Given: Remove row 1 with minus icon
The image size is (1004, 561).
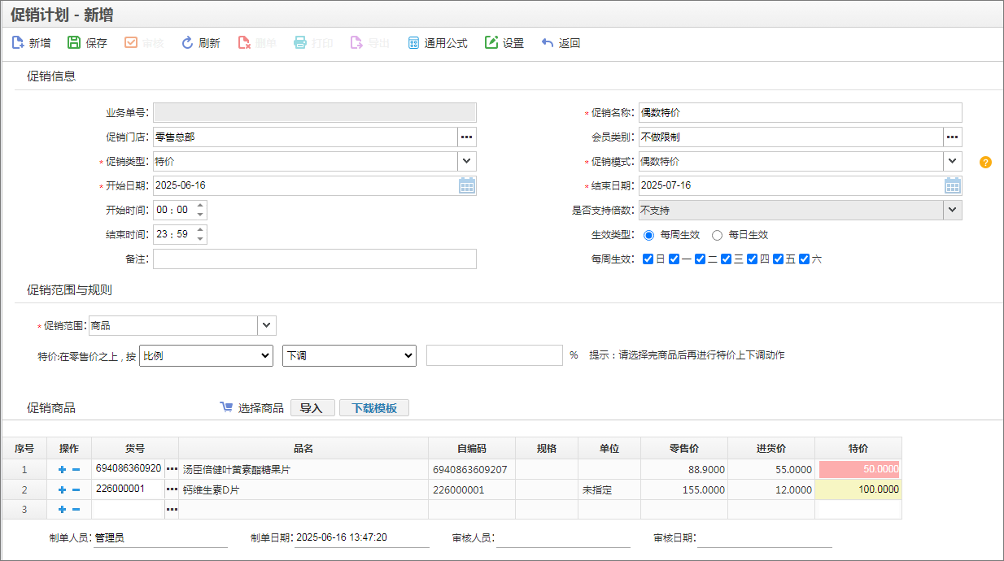Looking at the screenshot, I should click(76, 470).
